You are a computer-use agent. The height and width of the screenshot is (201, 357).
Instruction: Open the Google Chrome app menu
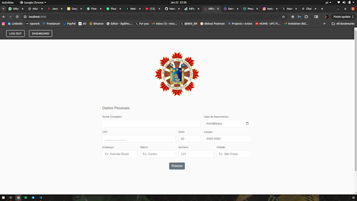(33, 3)
